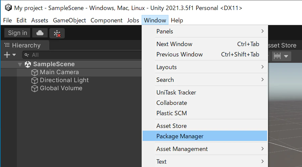Select the Directional Light cube icon
Viewport: 302px width, 167px height.
pyautogui.click(x=35, y=80)
